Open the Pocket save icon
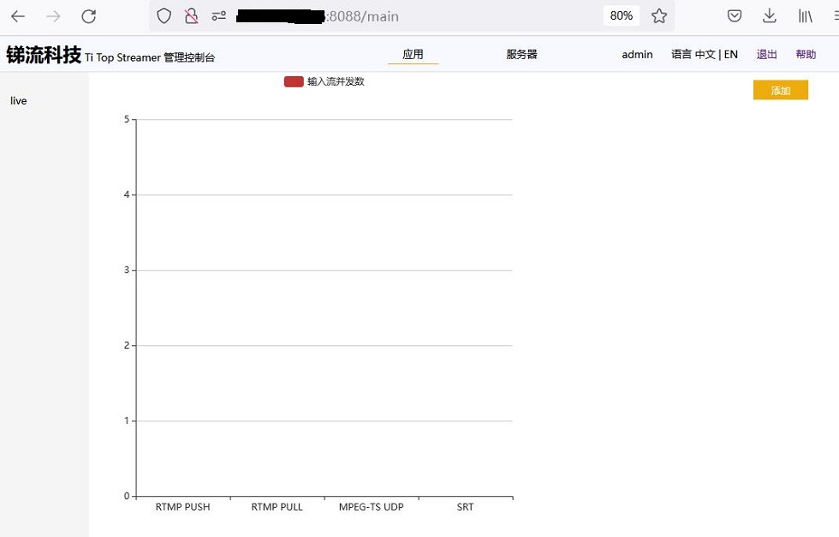 tap(735, 16)
